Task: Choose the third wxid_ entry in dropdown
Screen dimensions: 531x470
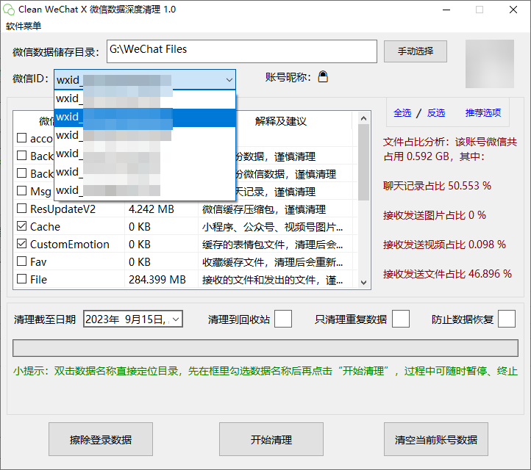Action: 145,136
